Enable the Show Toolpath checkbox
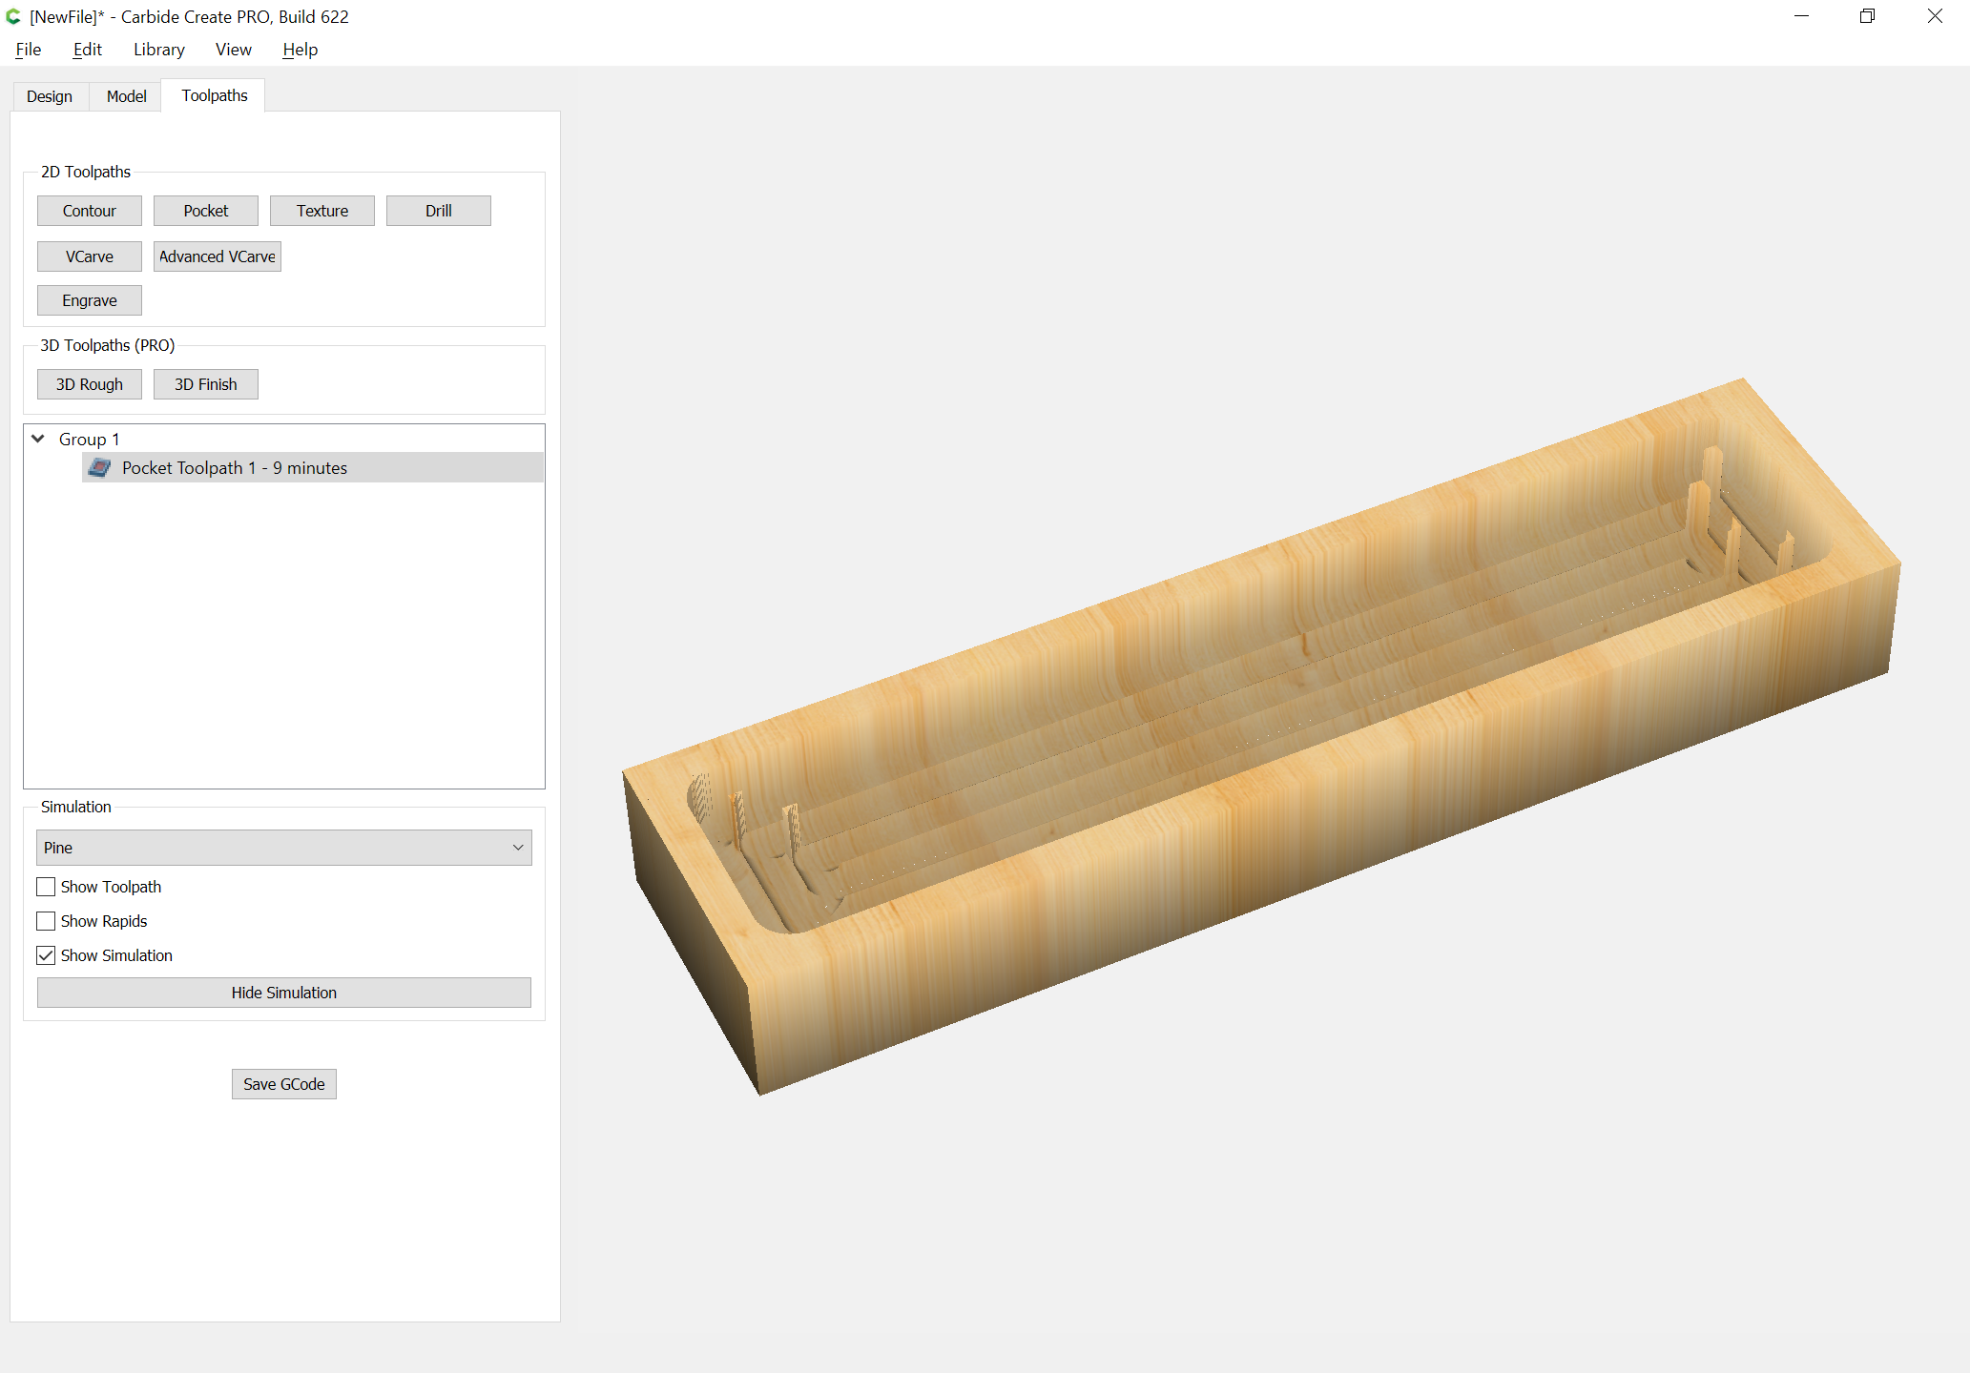Image resolution: width=1970 pixels, height=1373 pixels. [x=46, y=887]
